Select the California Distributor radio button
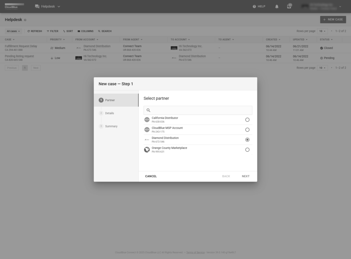This screenshot has width=351, height=259. 247,120
